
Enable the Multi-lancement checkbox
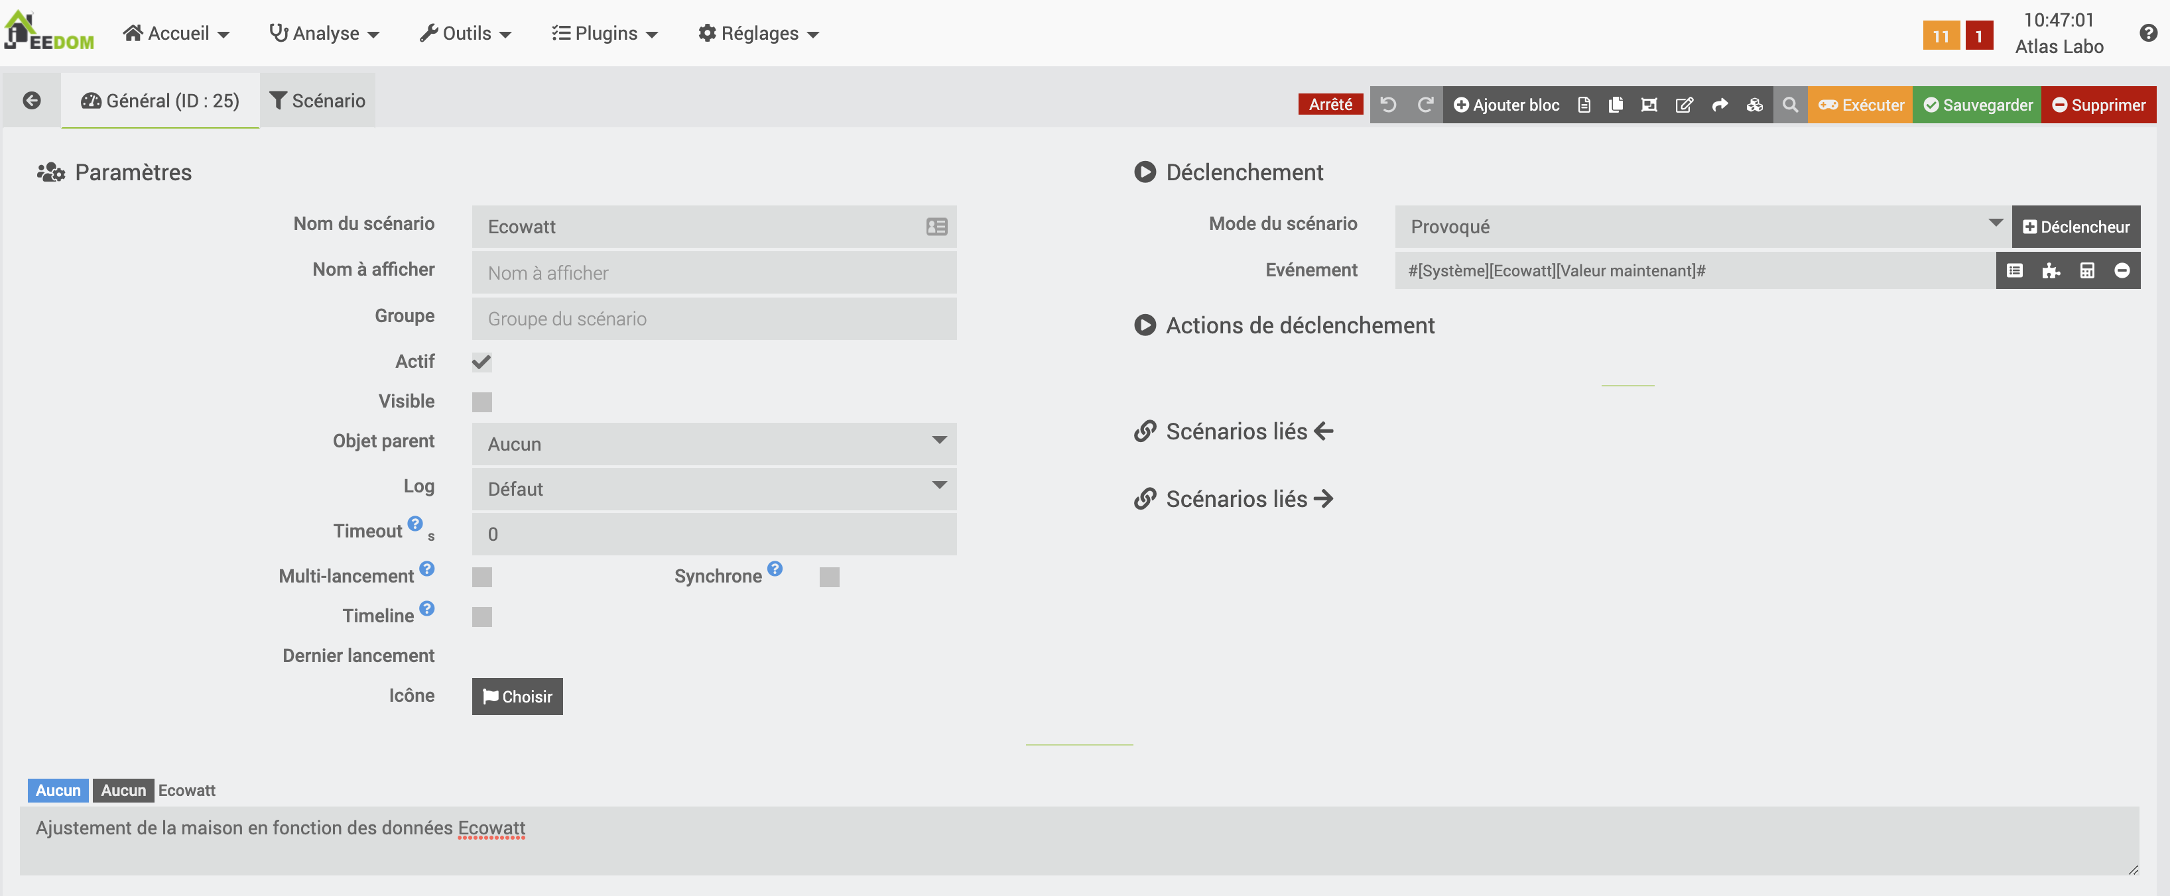coord(482,577)
